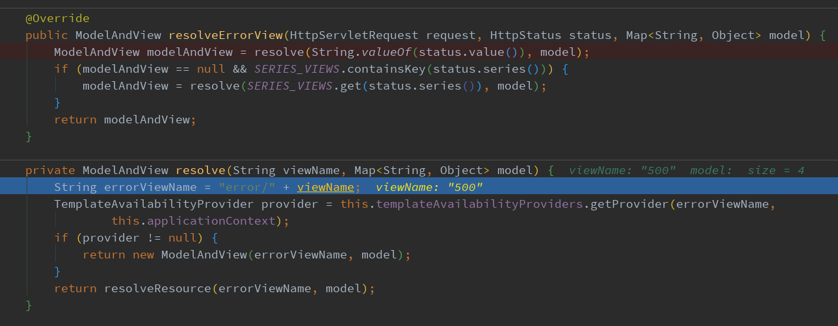The image size is (838, 326).
Task: Click the HttpStatus parameter type
Action: (526, 35)
